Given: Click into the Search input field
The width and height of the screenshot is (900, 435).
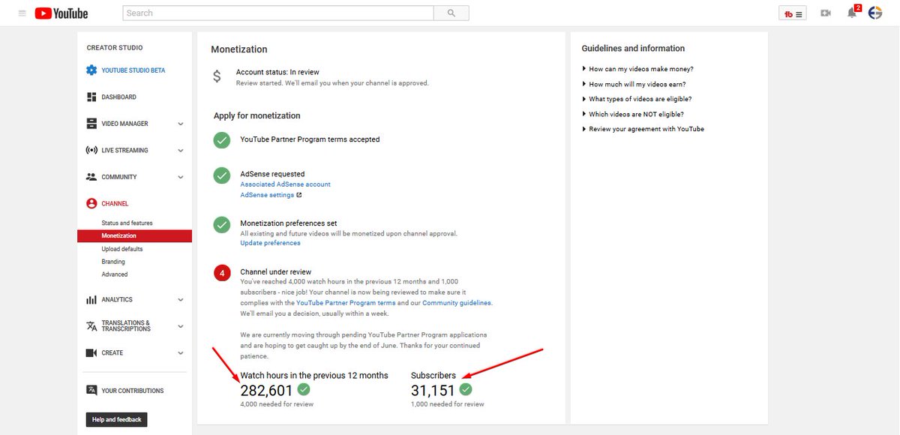Looking at the screenshot, I should click(x=278, y=13).
